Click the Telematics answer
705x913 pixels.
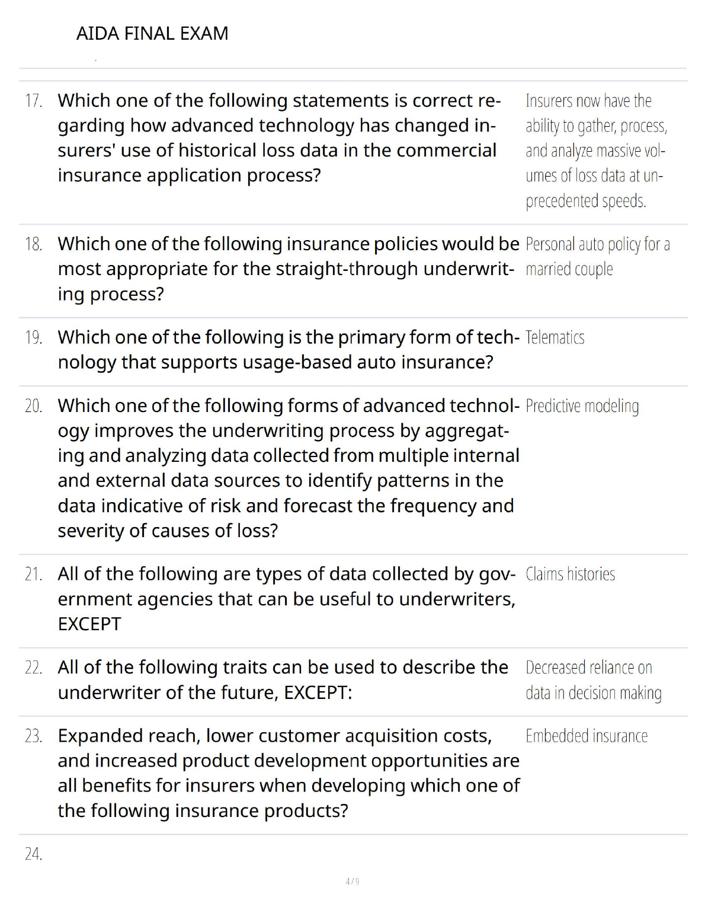point(555,337)
